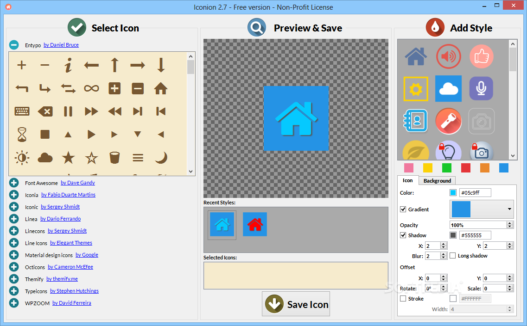Screen dimensions: 527x326
Task: Pick the pause icon
Action: [68, 111]
